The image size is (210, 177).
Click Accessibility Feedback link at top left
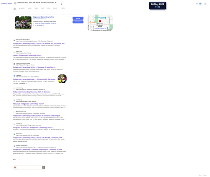7,3
